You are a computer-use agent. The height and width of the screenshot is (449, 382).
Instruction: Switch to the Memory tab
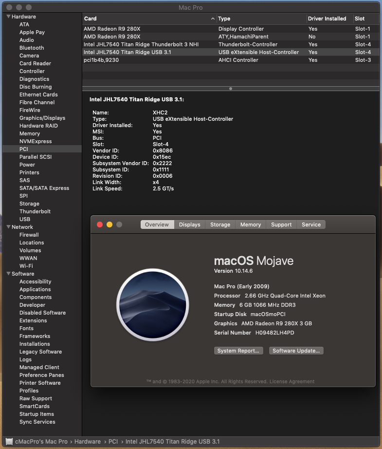[251, 224]
